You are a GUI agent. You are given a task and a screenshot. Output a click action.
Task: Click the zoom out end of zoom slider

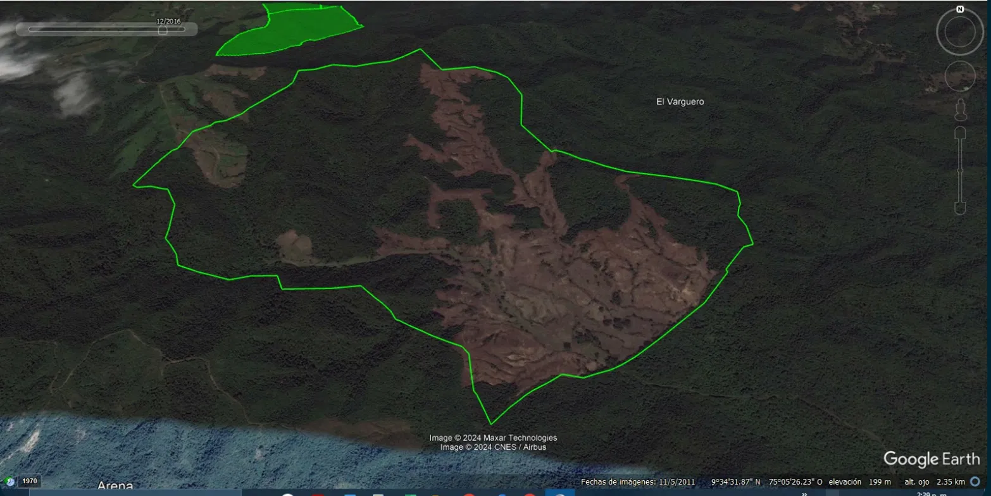[x=960, y=208]
